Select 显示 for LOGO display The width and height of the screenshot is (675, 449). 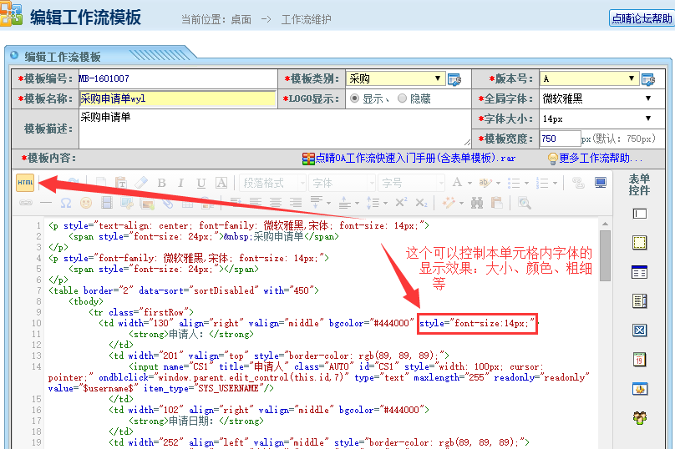click(x=354, y=98)
